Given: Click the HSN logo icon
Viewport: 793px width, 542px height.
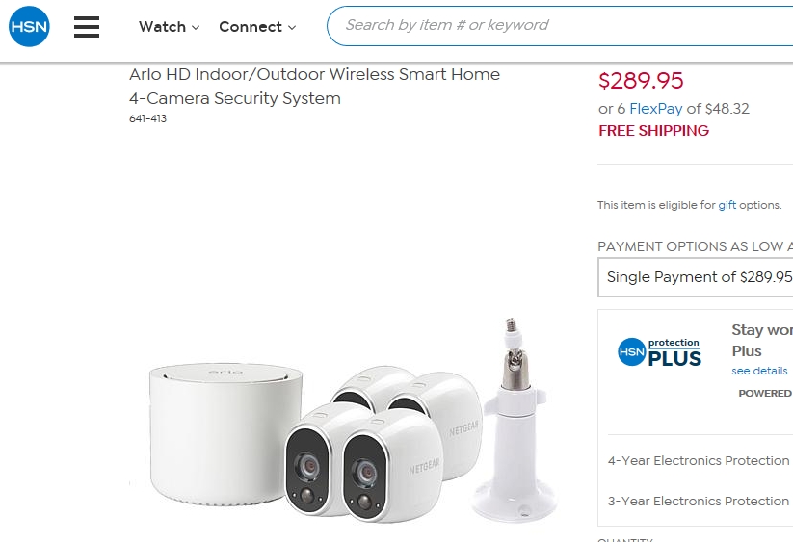Looking at the screenshot, I should [29, 26].
